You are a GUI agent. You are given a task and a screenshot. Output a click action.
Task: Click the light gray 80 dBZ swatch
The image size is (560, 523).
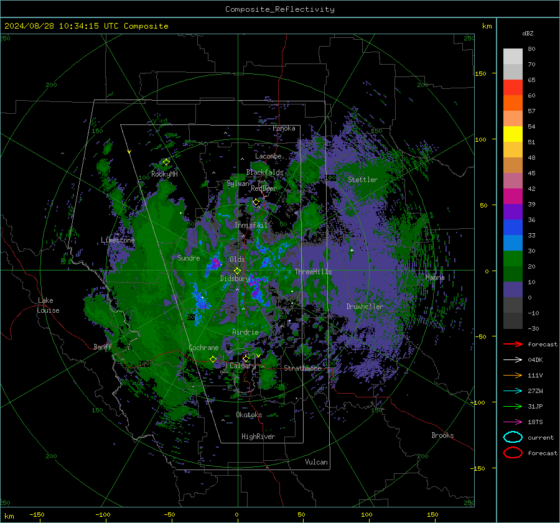513,57
